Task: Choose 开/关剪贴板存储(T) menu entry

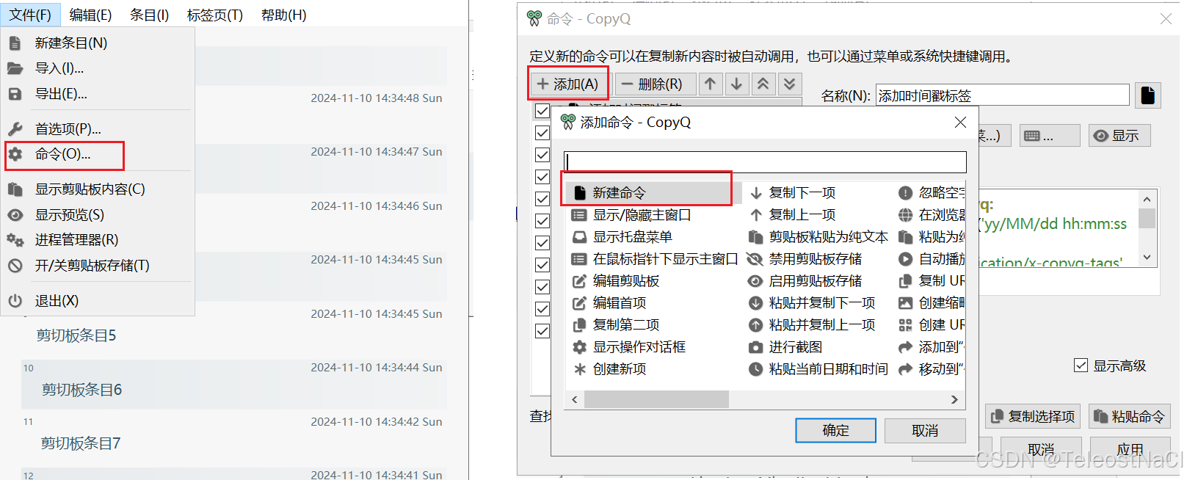Action: pos(98,266)
